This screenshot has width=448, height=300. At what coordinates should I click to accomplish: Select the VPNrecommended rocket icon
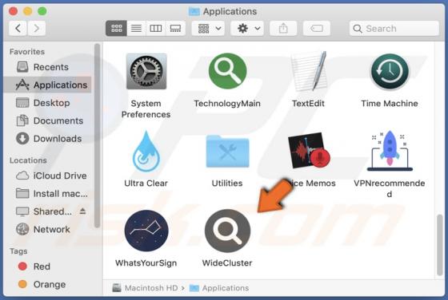[390, 151]
